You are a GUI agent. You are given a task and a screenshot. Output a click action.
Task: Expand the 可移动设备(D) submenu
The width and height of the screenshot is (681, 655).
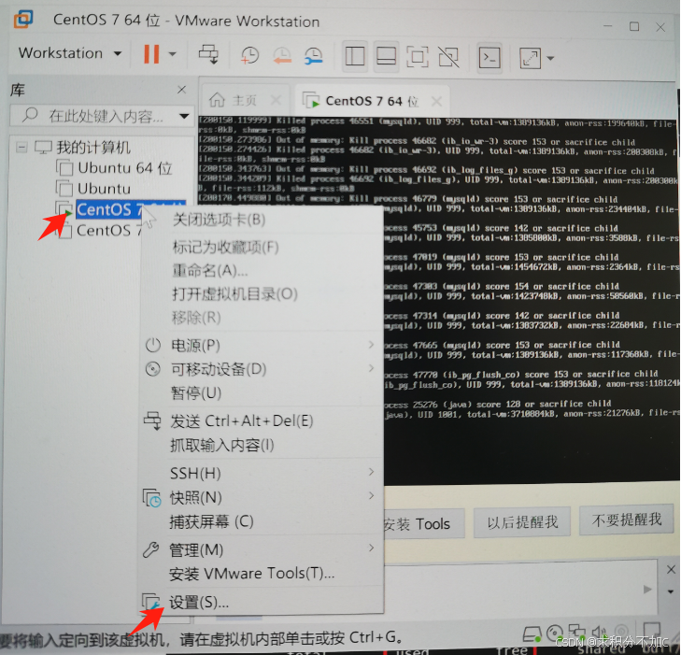261,369
